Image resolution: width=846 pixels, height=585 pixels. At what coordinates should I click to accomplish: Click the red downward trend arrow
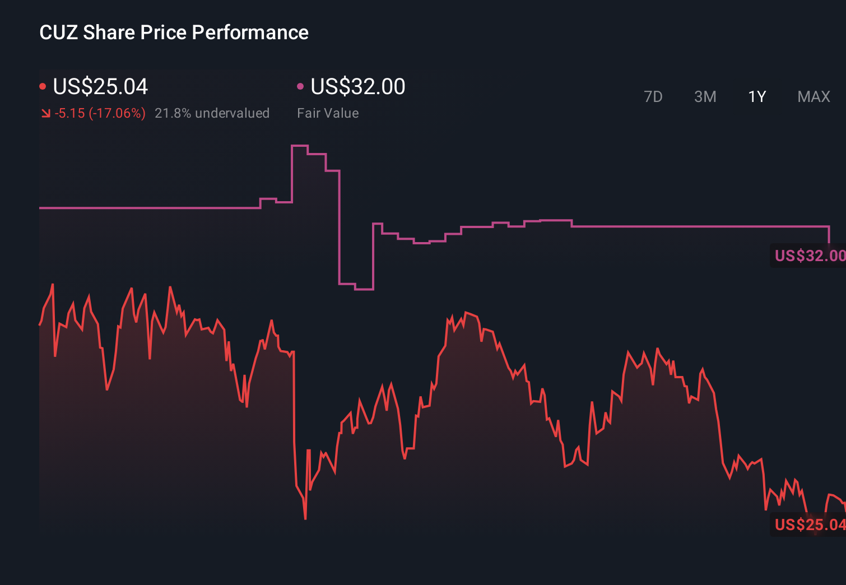click(45, 113)
